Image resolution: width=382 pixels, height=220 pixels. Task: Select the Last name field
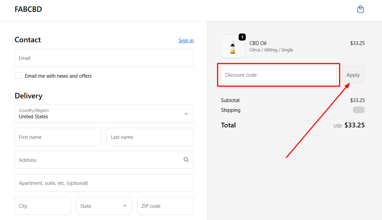point(150,137)
